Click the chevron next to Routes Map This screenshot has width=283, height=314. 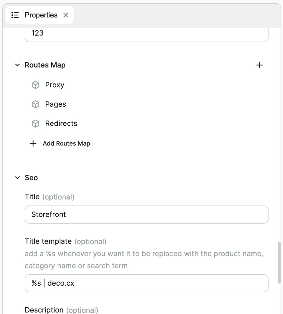pos(17,65)
